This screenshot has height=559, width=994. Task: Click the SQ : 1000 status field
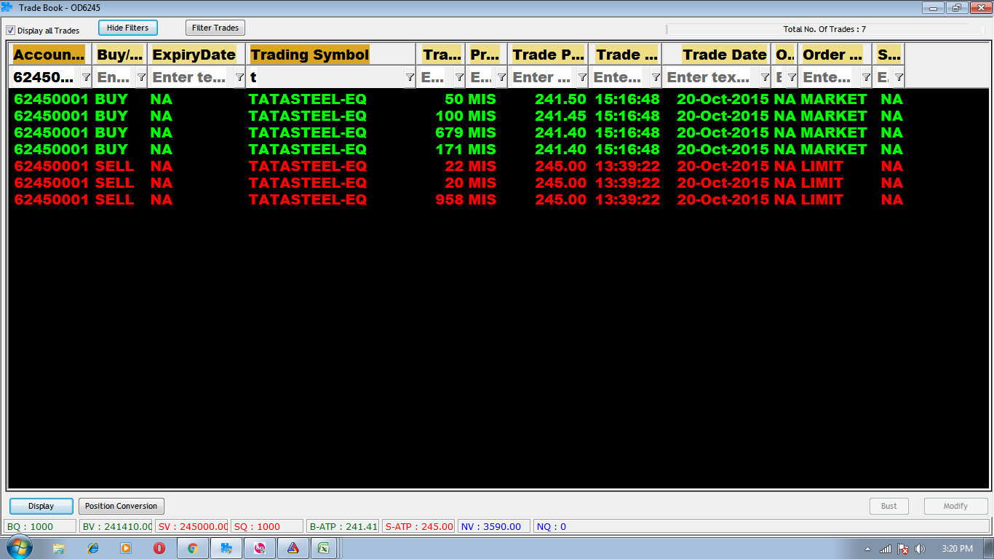point(267,526)
